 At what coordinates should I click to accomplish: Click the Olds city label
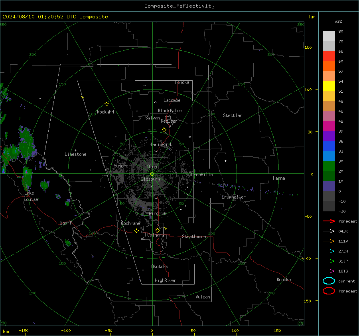(x=152, y=167)
